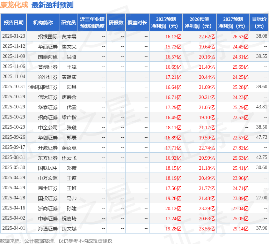Click analyst name 崔文亮
This screenshot has width=269, height=244.
coord(69,47)
